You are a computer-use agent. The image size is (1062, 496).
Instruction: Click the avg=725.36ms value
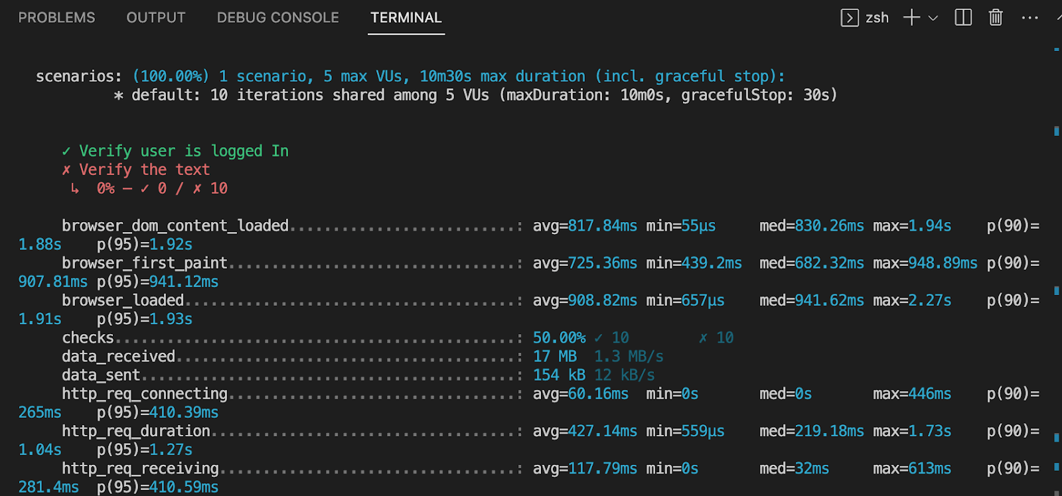coord(585,263)
